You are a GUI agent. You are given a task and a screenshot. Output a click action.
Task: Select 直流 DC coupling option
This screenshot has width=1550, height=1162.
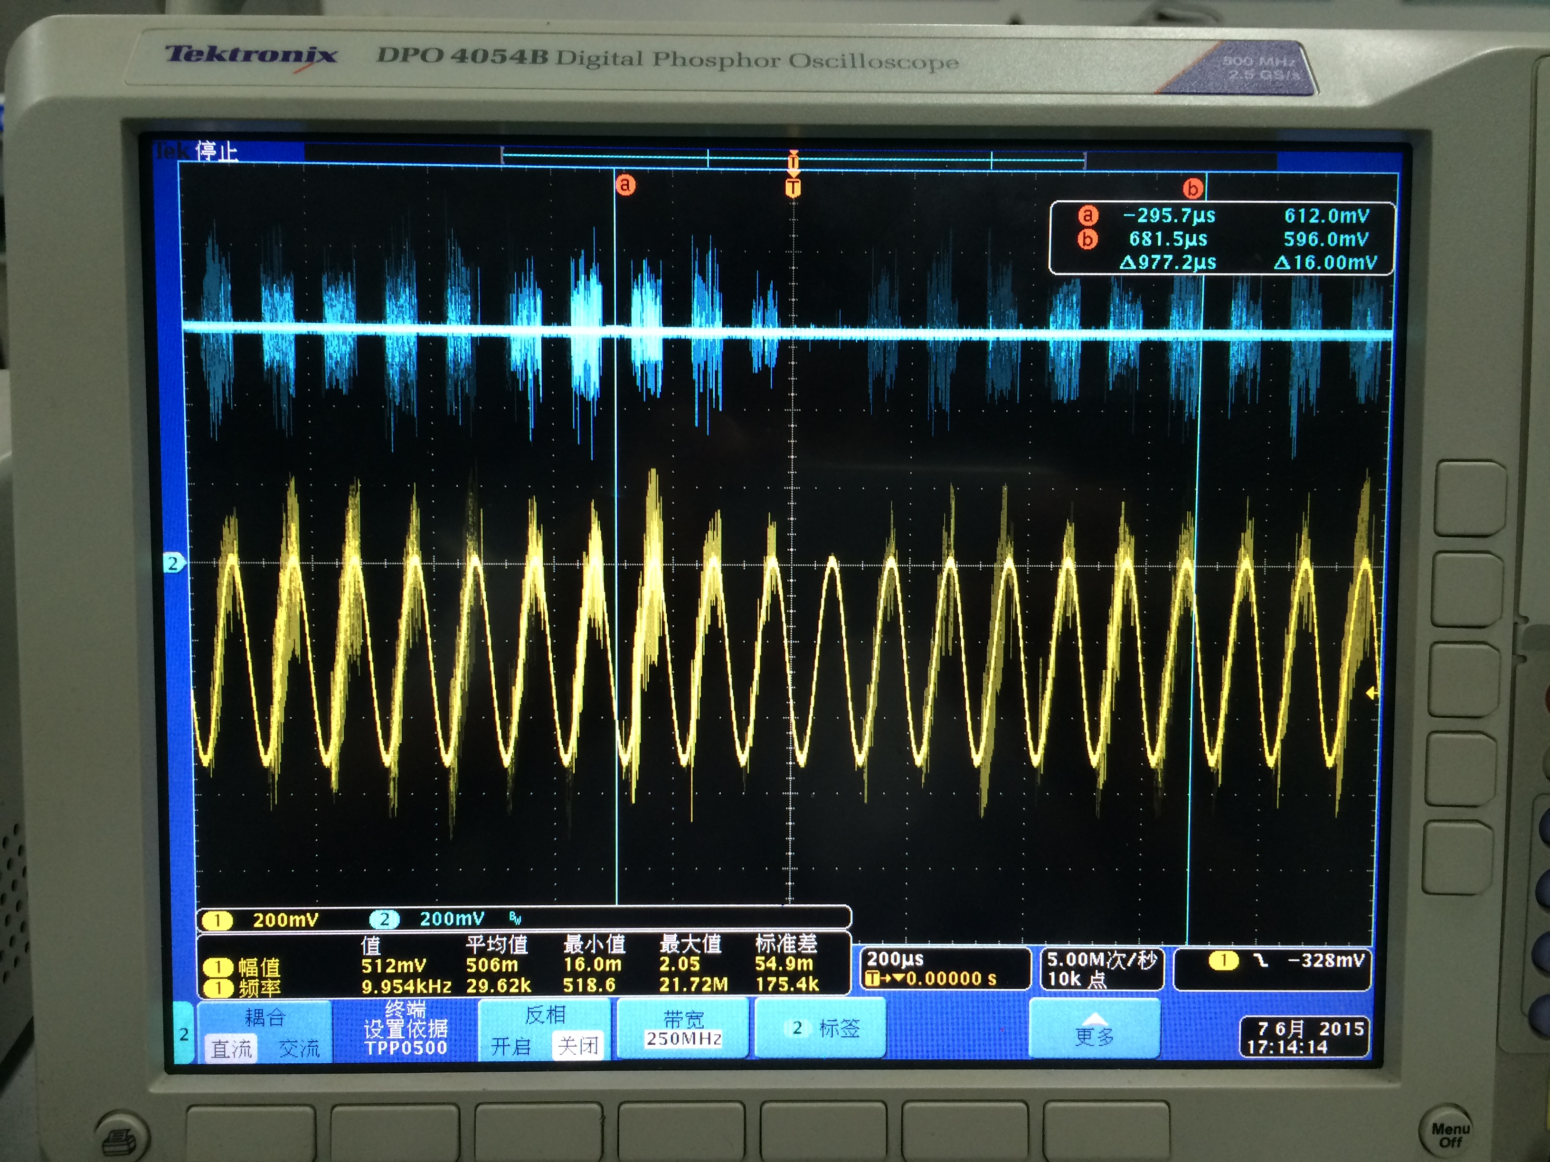click(231, 1049)
